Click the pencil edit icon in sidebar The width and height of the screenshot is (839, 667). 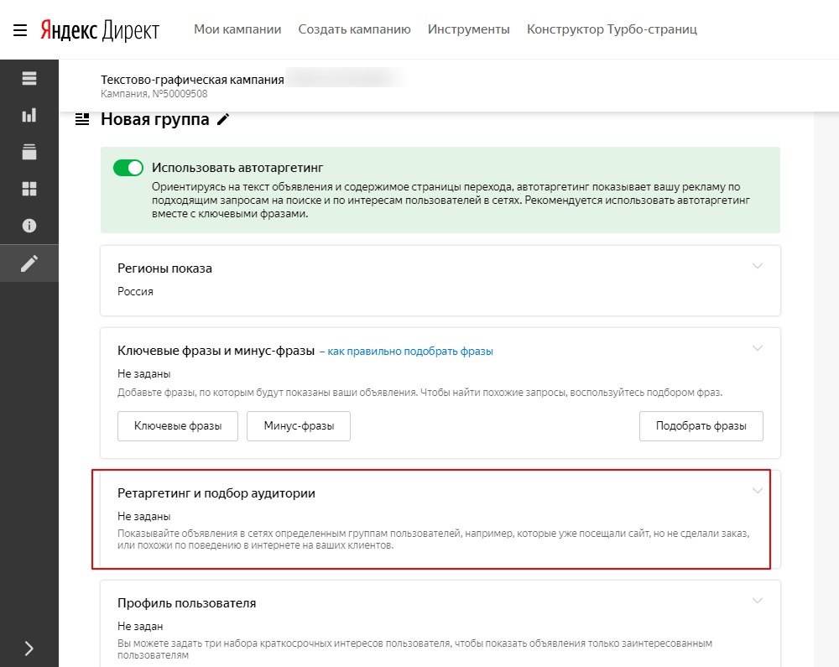(29, 263)
